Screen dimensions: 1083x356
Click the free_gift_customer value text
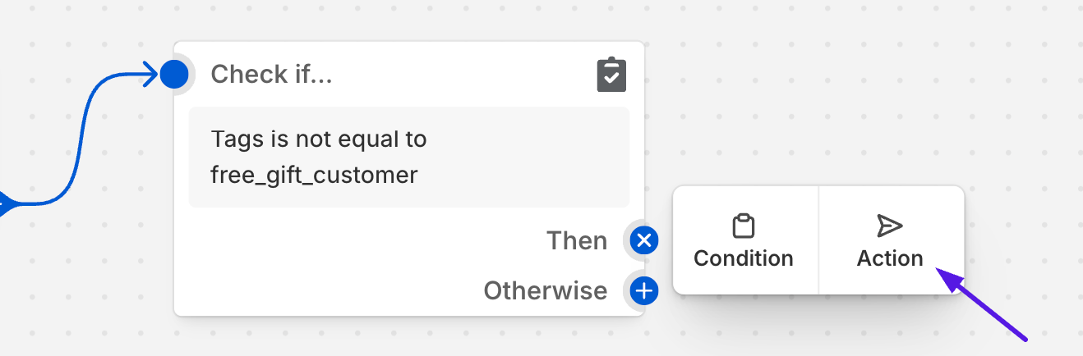point(314,175)
